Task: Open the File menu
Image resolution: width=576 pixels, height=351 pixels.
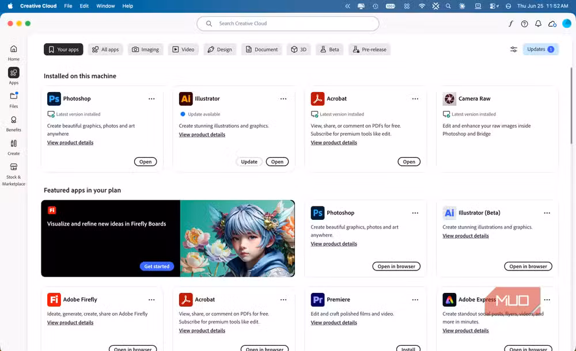Action: (x=68, y=6)
